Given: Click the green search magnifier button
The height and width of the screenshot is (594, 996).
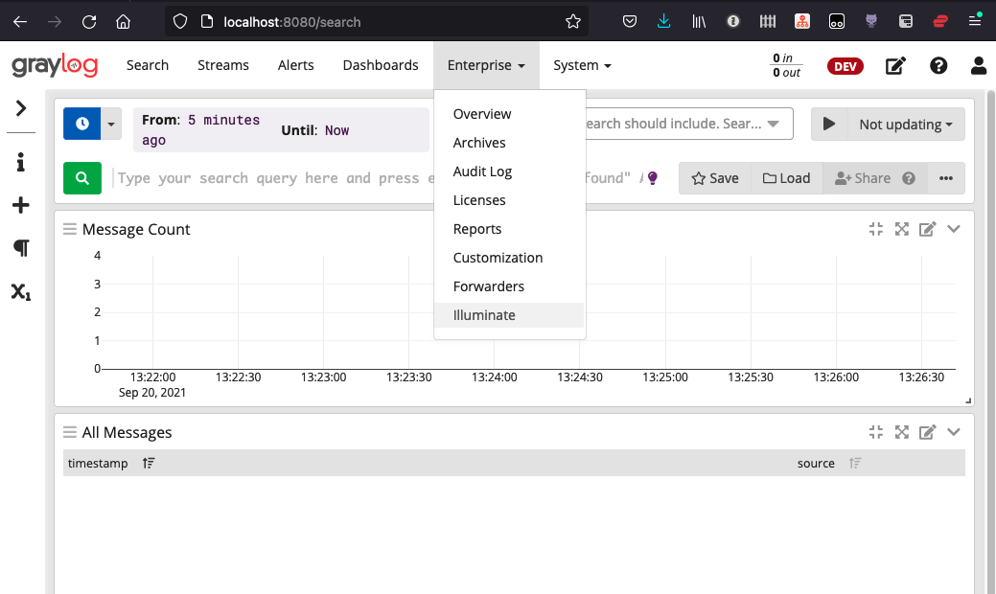Looking at the screenshot, I should click(82, 178).
